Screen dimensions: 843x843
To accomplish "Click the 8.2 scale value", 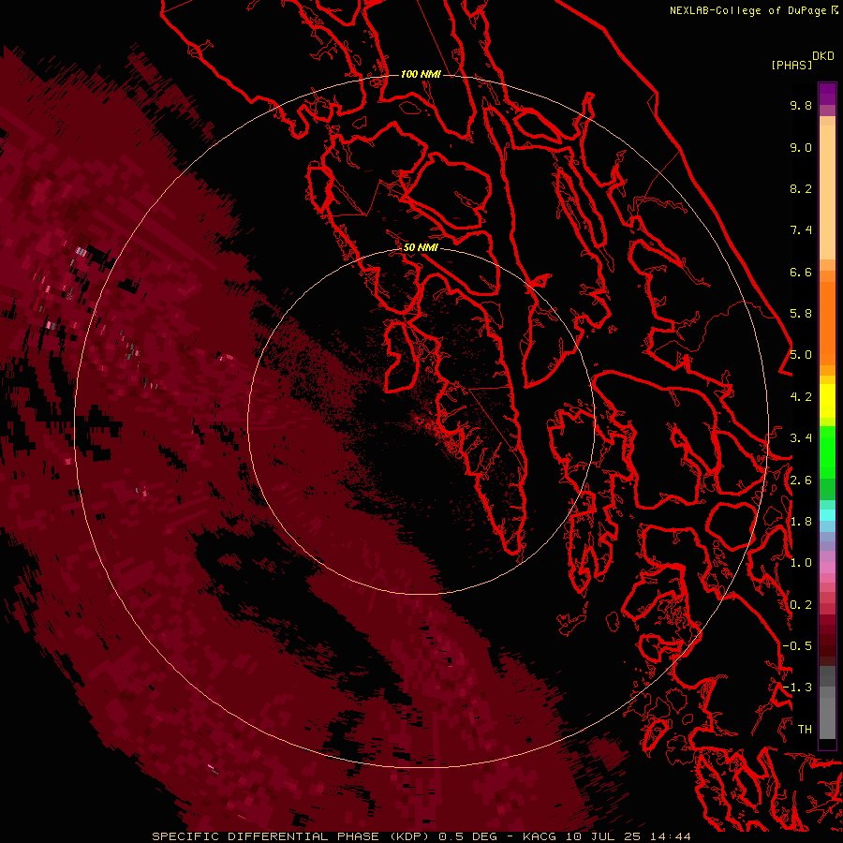I will [801, 188].
